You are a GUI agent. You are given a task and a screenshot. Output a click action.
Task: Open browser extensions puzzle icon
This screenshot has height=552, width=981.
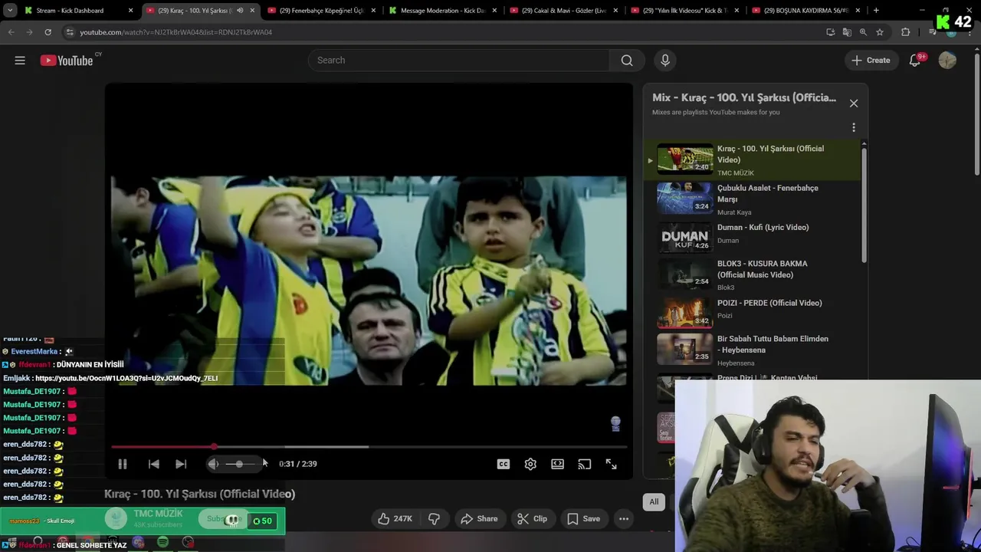(905, 32)
